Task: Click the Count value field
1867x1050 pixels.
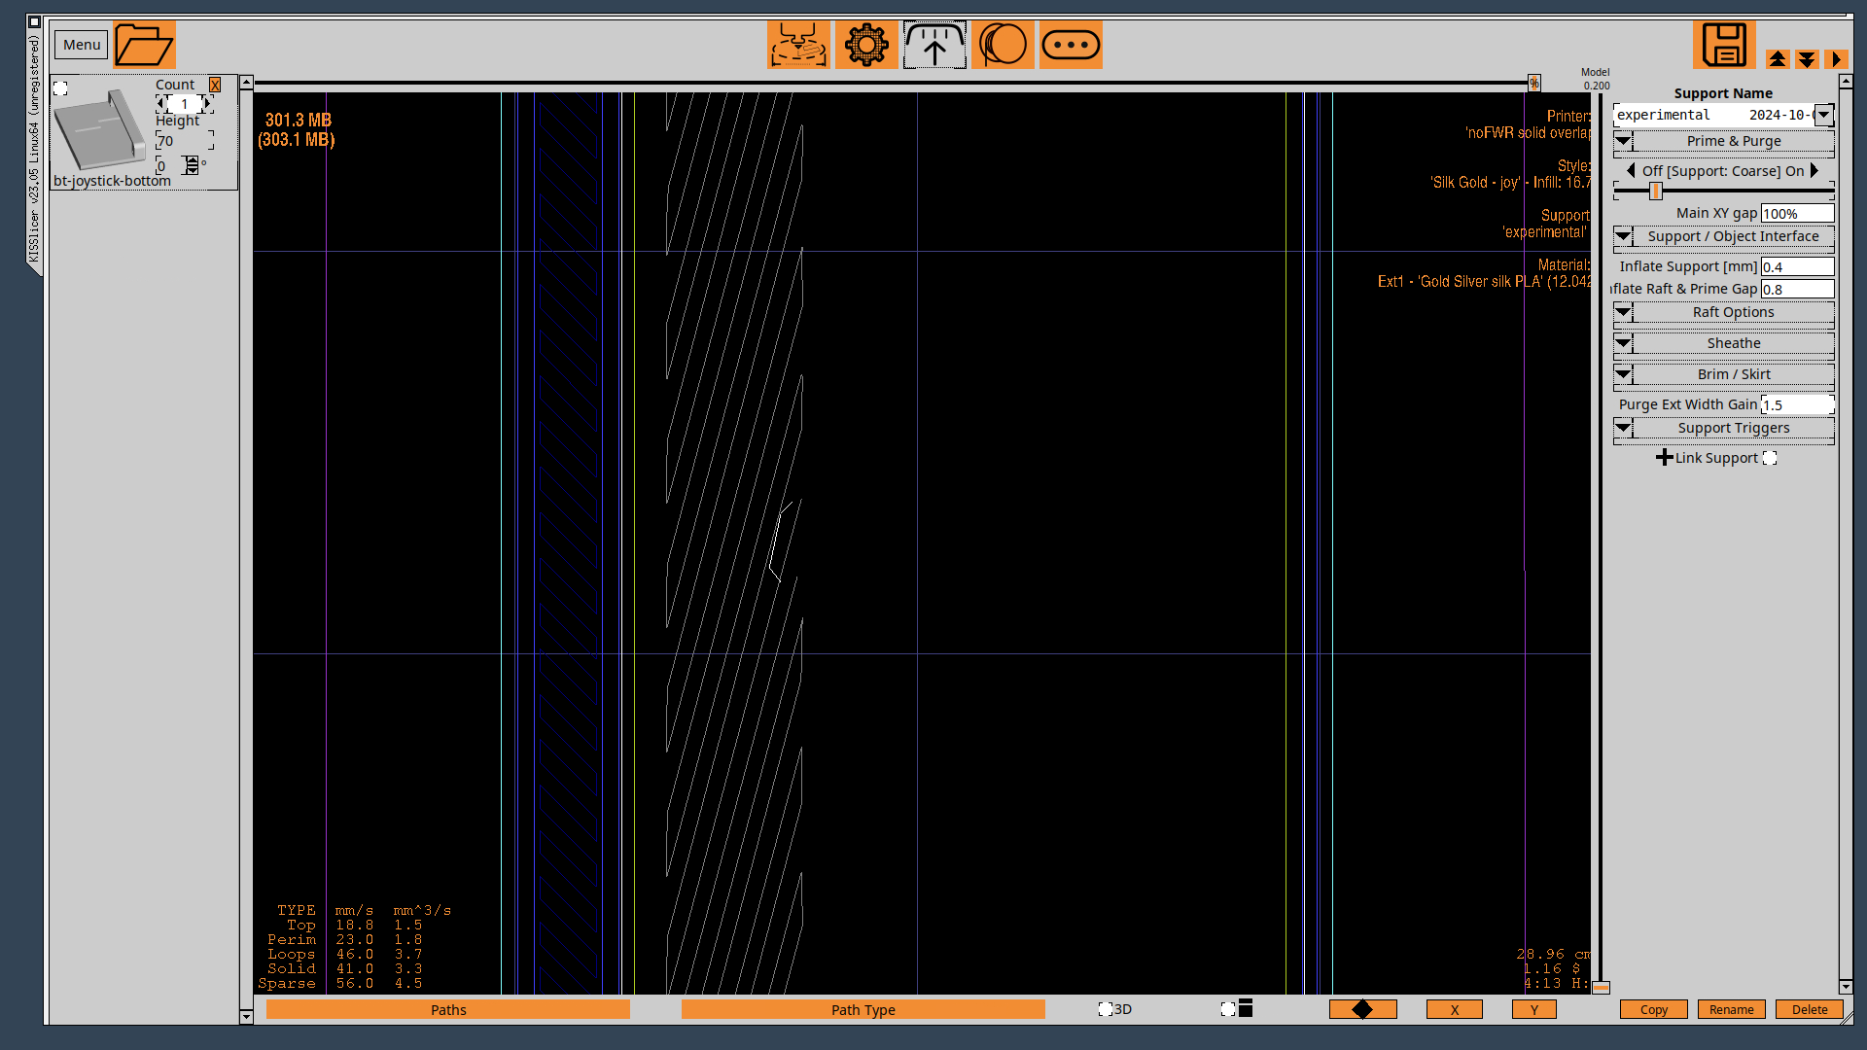Action: coord(185,103)
